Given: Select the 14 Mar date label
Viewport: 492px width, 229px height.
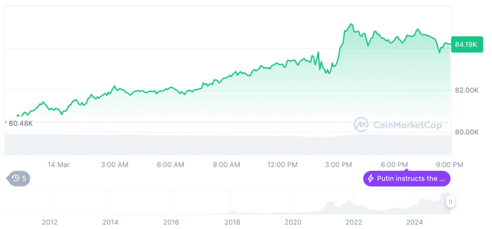Looking at the screenshot, I should pos(58,164).
